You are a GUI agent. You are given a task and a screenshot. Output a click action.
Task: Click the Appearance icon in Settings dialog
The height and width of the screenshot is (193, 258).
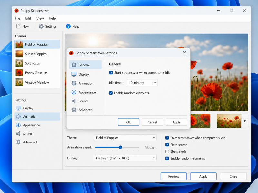74,92
